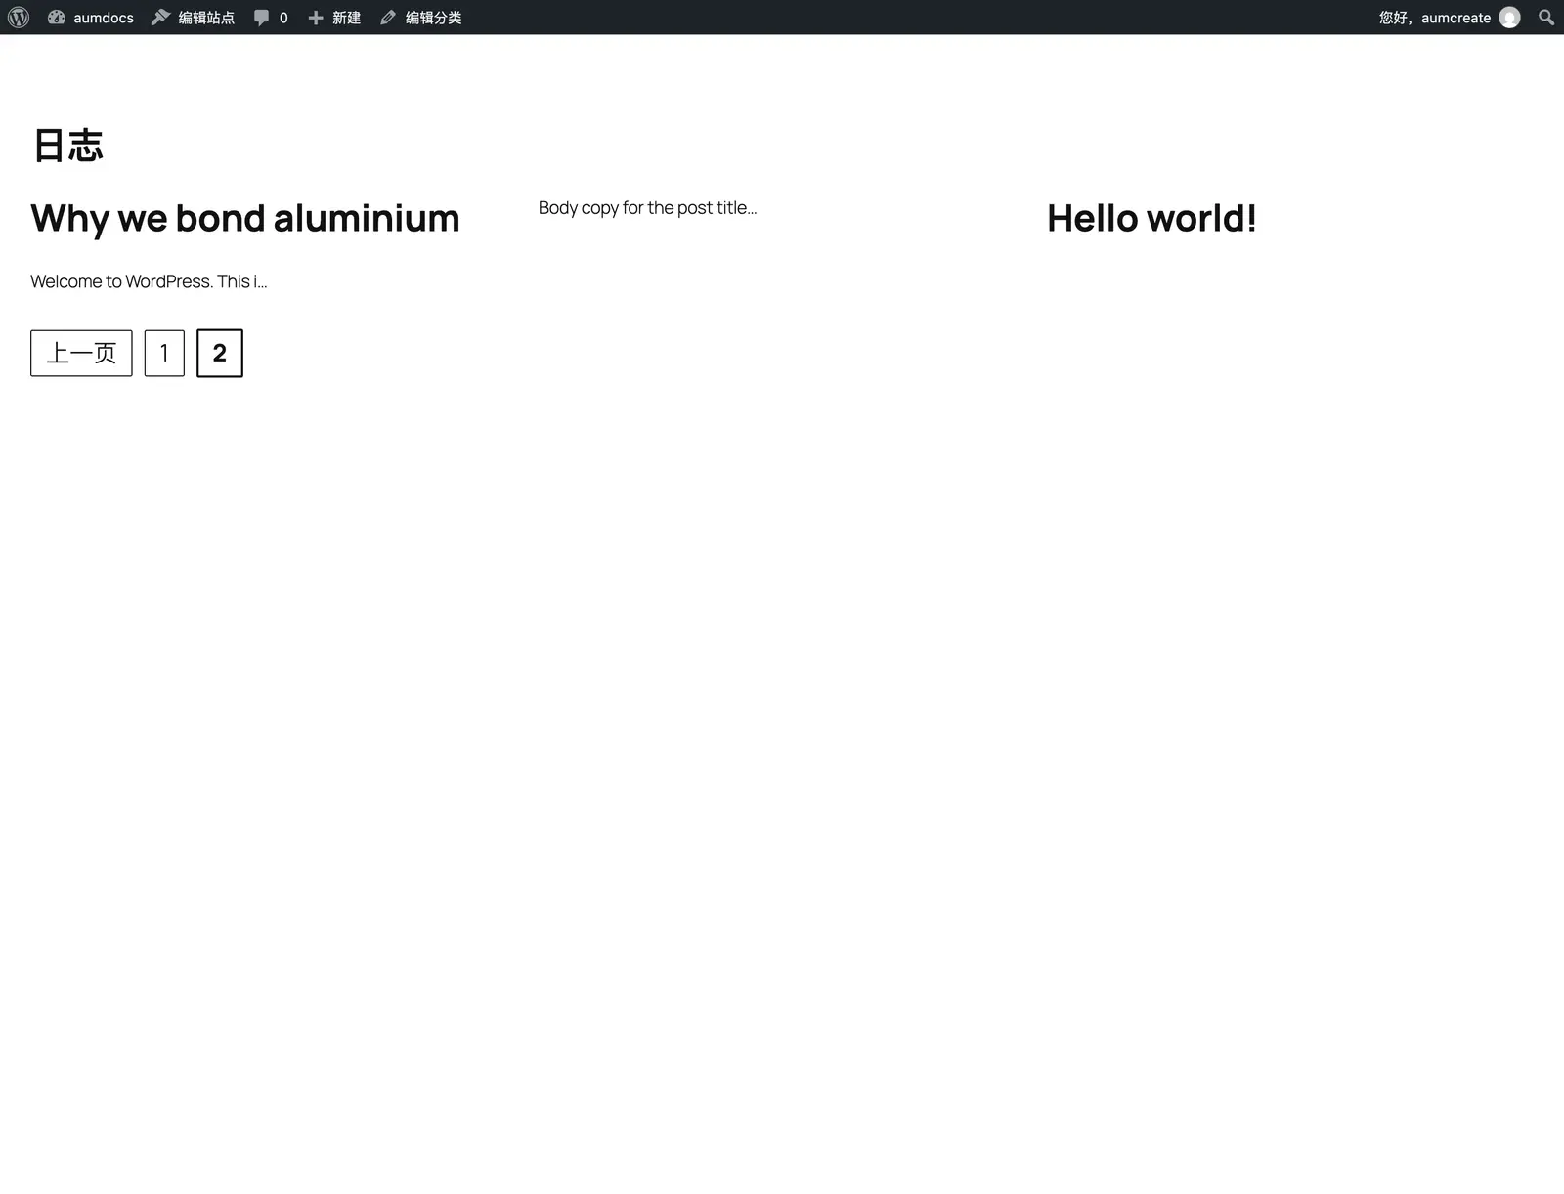Open the comments bubble with count 0
Viewport: 1564px width, 1194px height.
click(271, 18)
